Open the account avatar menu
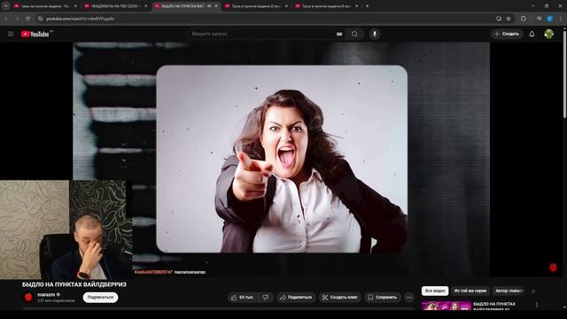The height and width of the screenshot is (319, 567). coord(549,34)
